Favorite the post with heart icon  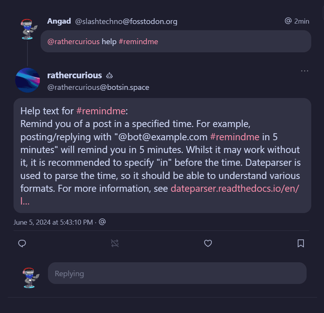pyautogui.click(x=208, y=243)
